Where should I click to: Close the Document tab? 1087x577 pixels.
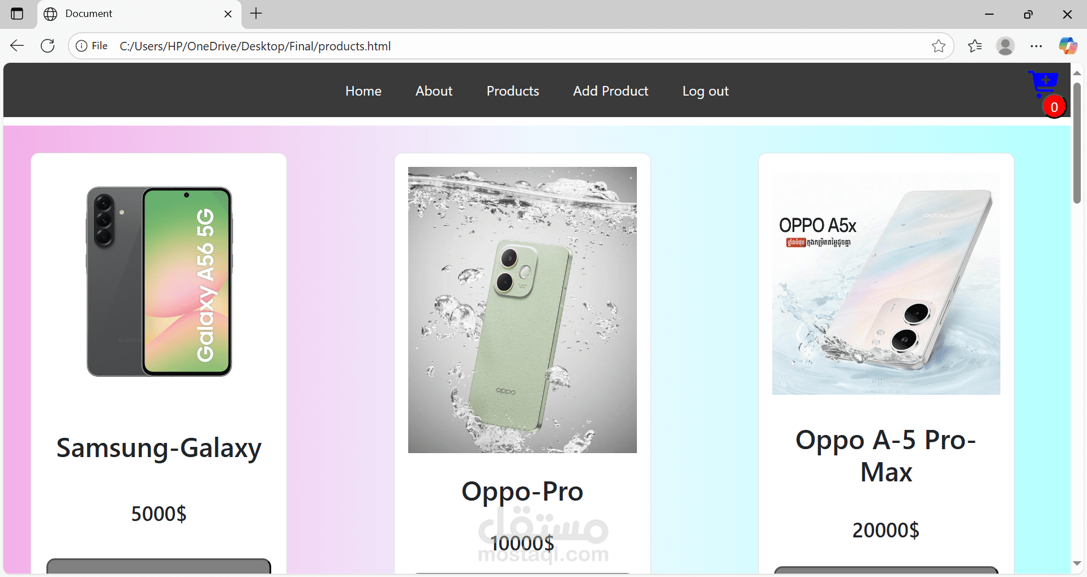point(228,14)
